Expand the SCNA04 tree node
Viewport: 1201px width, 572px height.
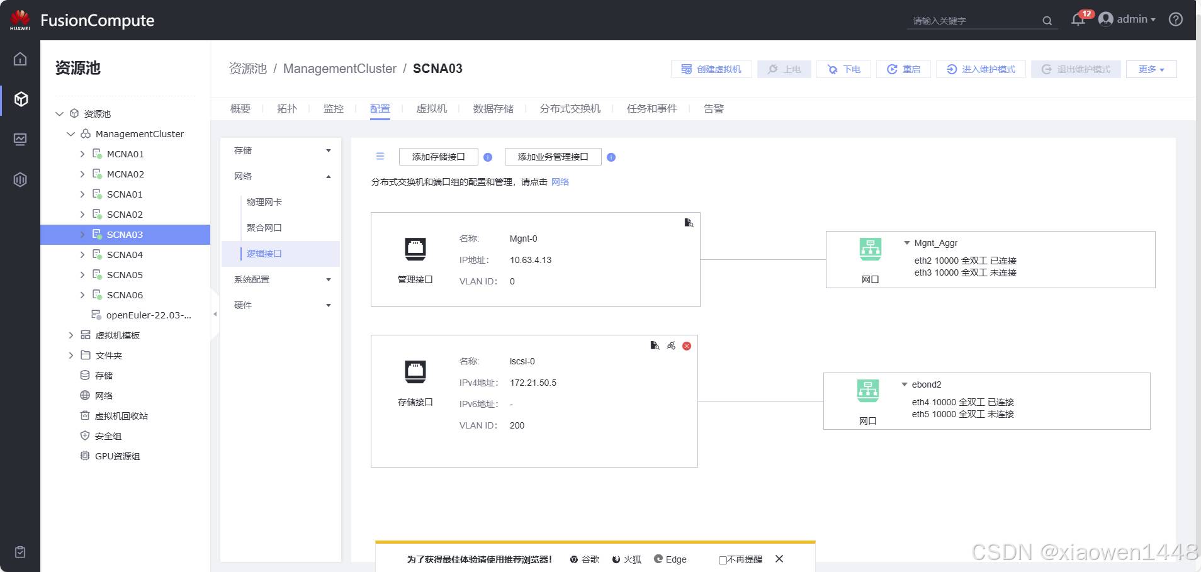coord(82,255)
